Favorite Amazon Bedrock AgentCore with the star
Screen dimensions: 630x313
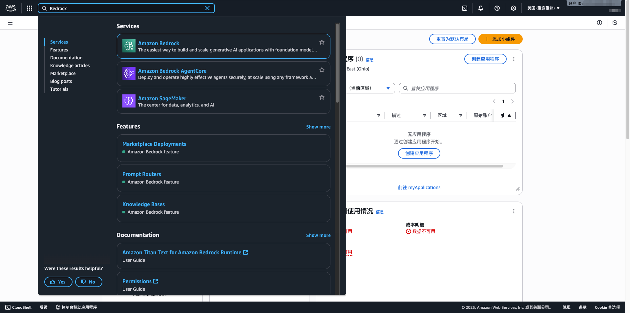[x=322, y=70]
